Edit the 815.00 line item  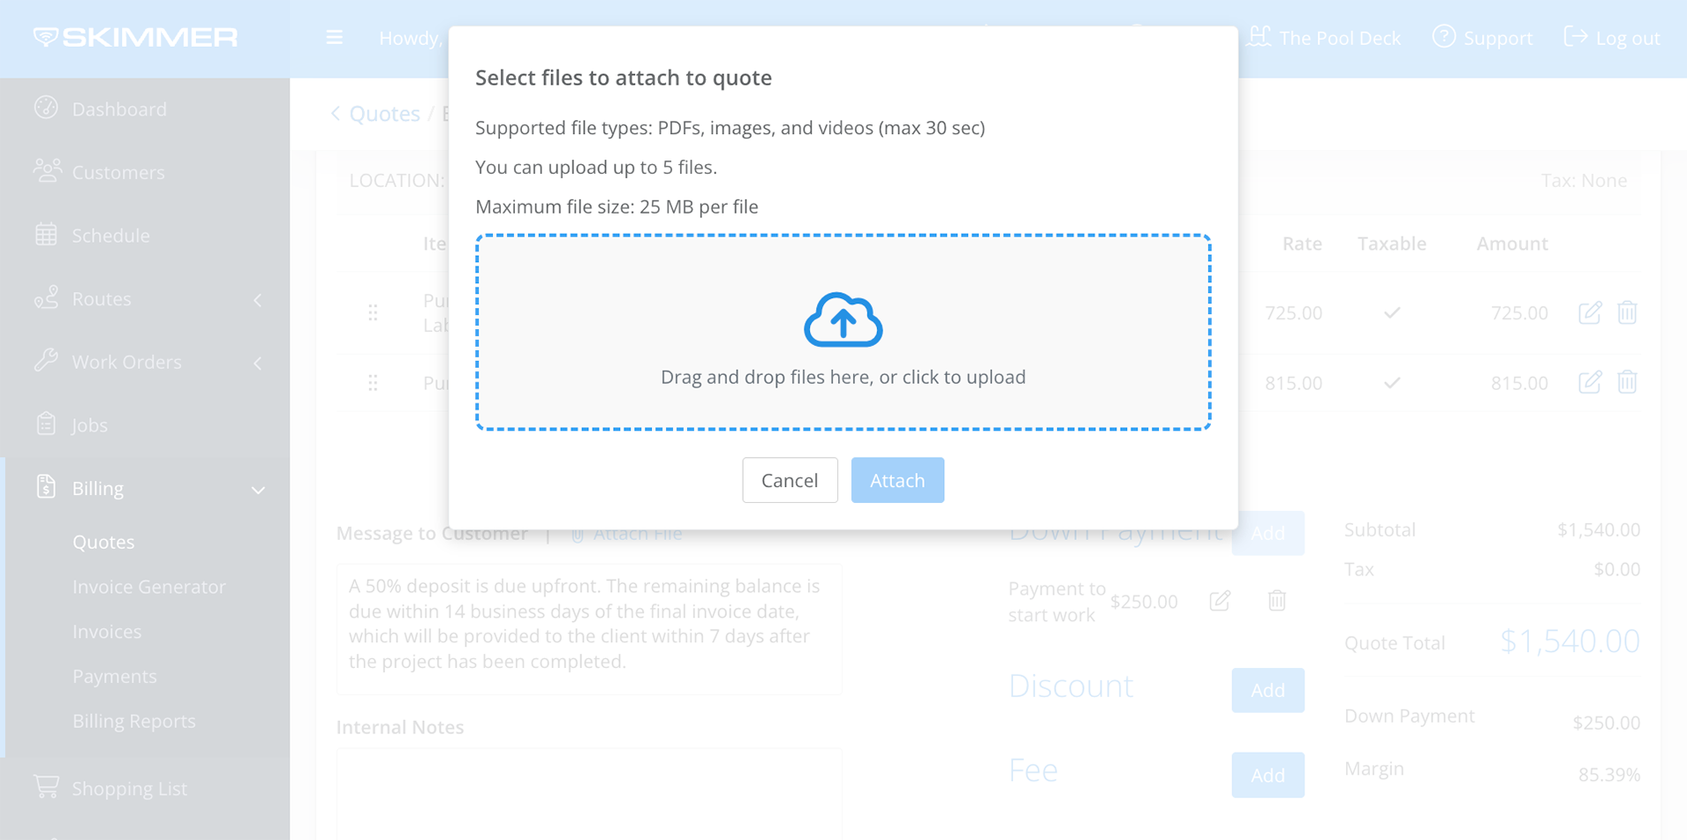point(1590,382)
